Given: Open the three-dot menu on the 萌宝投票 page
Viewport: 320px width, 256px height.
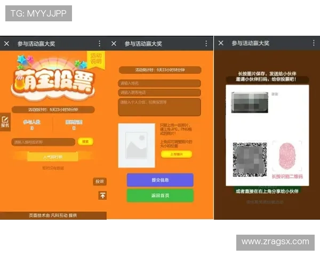Looking at the screenshot, I should click(99, 44).
